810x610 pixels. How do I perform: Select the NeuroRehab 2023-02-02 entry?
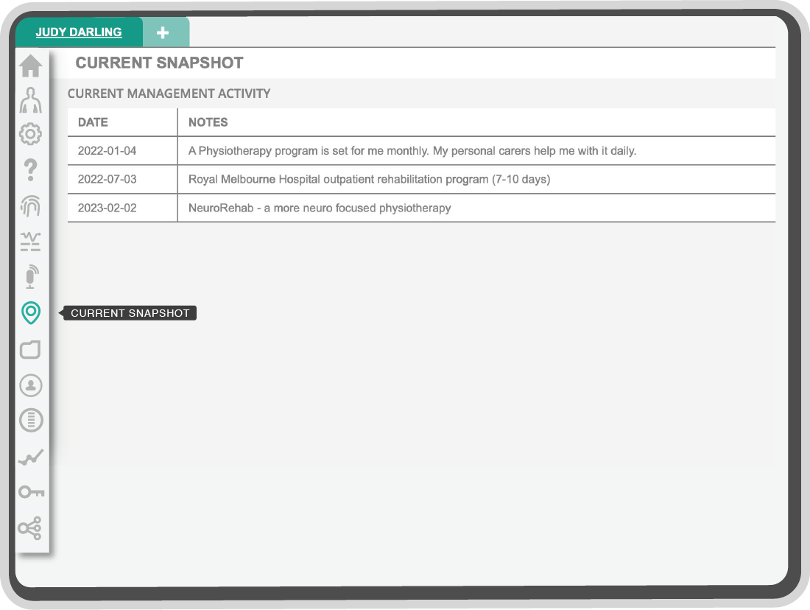point(421,208)
